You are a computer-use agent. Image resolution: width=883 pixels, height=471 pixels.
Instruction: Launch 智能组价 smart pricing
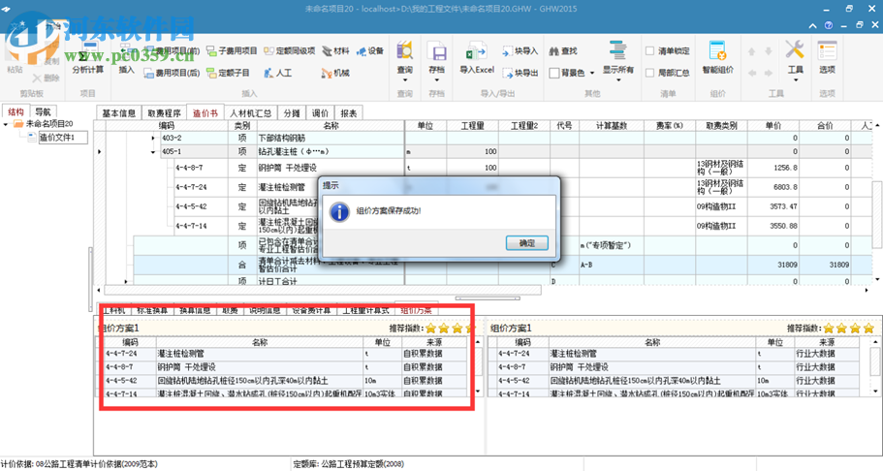(x=717, y=57)
